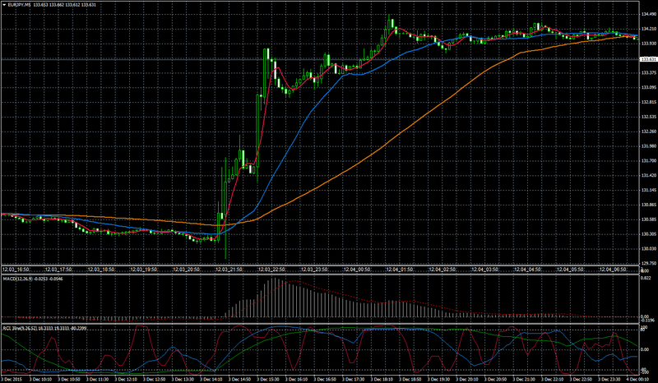Click the 131.420 price scale value
This screenshot has width=658, height=383.
tap(647, 175)
